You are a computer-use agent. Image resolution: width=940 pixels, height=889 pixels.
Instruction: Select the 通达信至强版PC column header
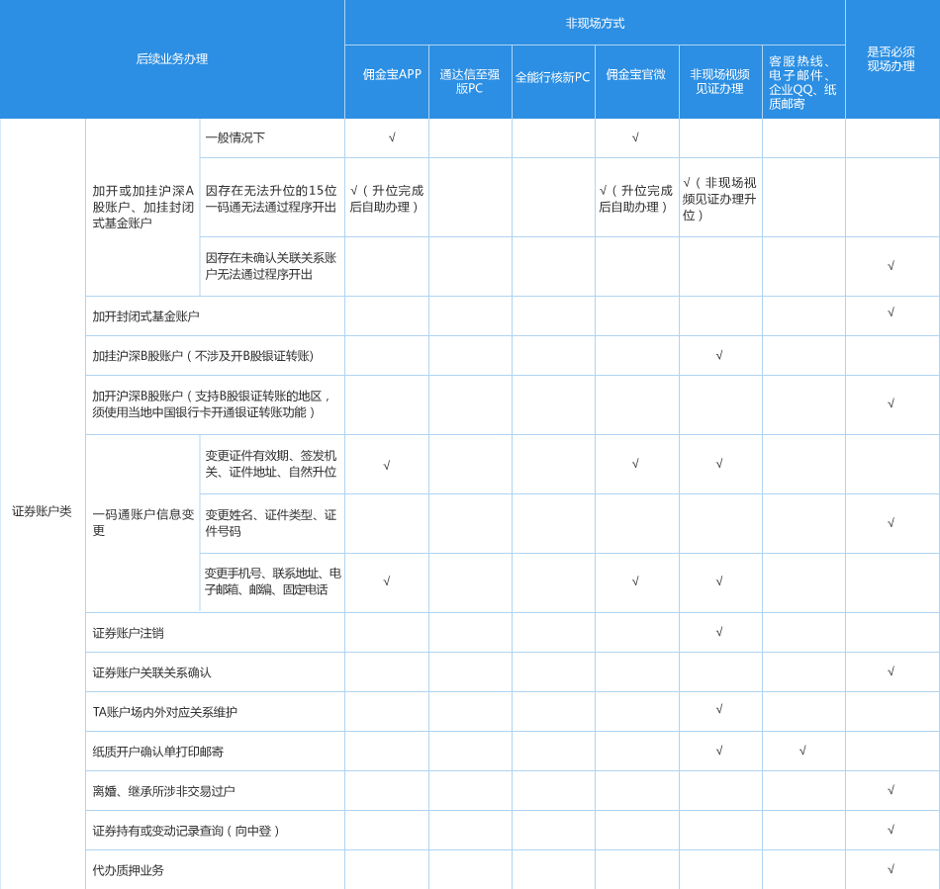(470, 81)
